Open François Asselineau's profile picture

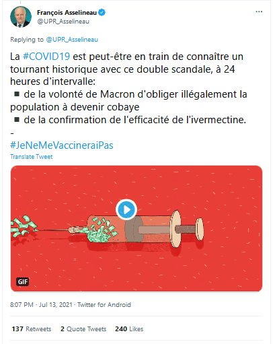coord(21,17)
